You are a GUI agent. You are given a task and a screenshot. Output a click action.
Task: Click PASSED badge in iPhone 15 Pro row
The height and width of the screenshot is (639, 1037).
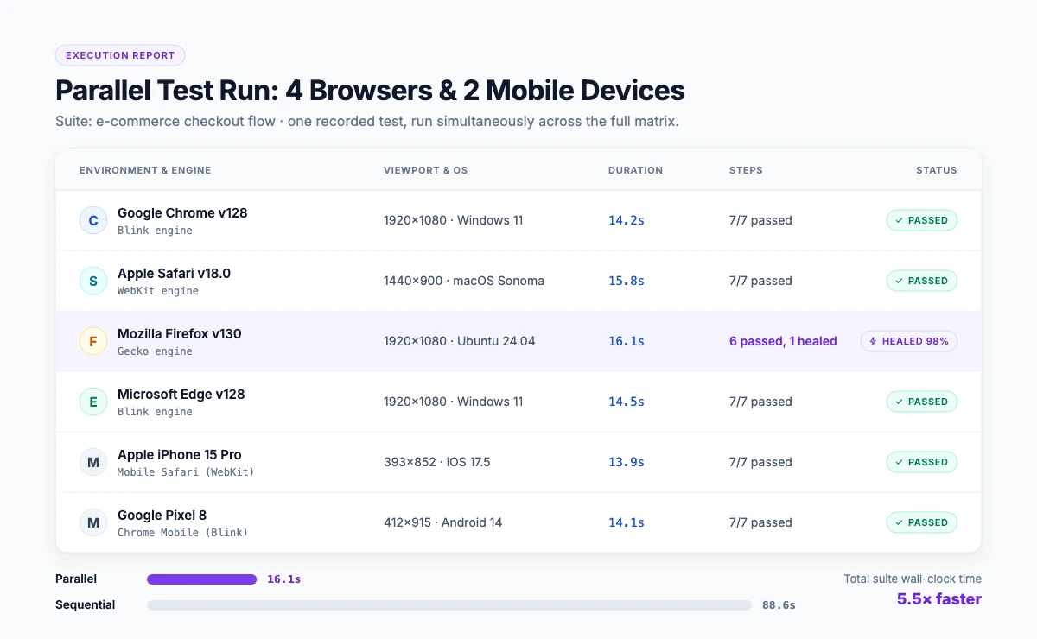[x=922, y=462]
